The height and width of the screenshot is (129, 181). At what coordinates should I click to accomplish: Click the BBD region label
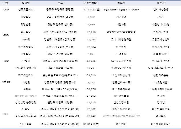[x=6, y=114]
